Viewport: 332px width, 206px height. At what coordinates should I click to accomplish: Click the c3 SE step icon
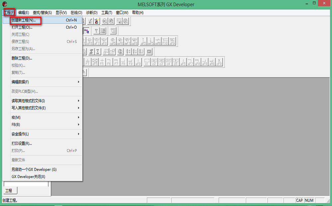click(x=161, y=62)
